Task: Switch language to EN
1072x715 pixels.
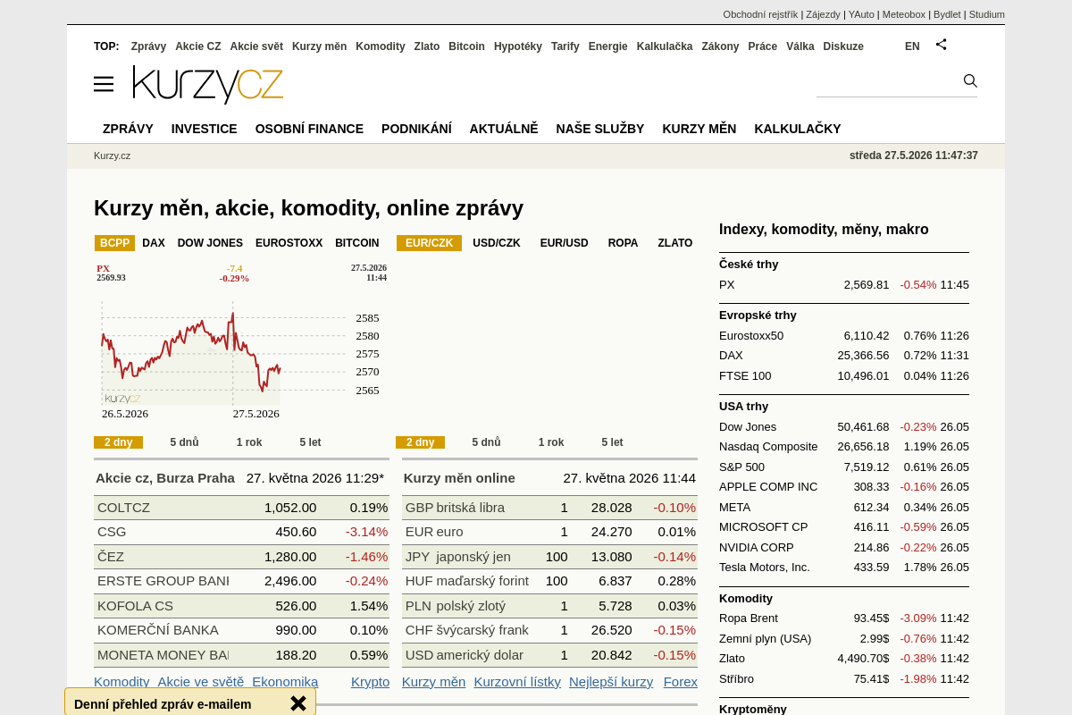Action: [x=912, y=46]
